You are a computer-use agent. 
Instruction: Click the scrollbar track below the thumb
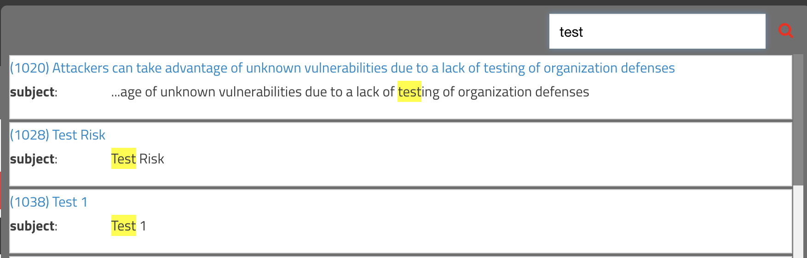pos(798,221)
